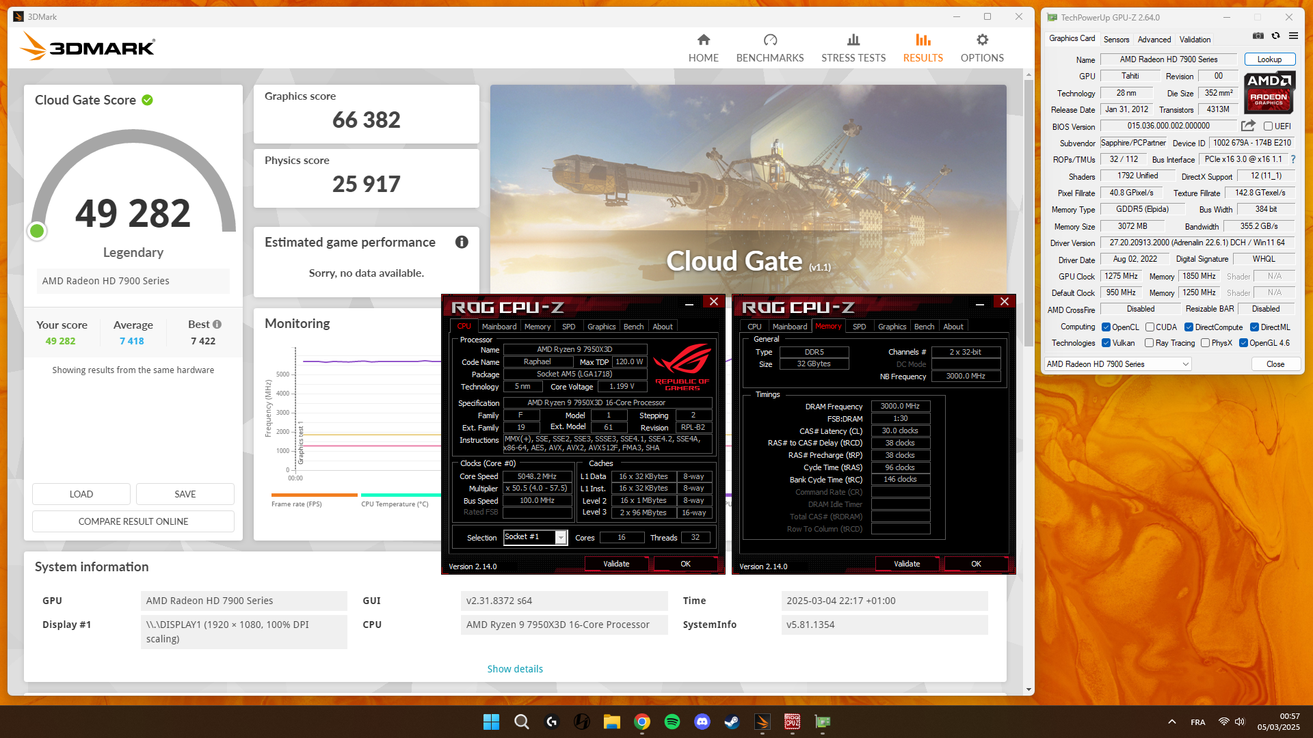Click the orange Frame rate (FPS) legend bar

pyautogui.click(x=314, y=495)
